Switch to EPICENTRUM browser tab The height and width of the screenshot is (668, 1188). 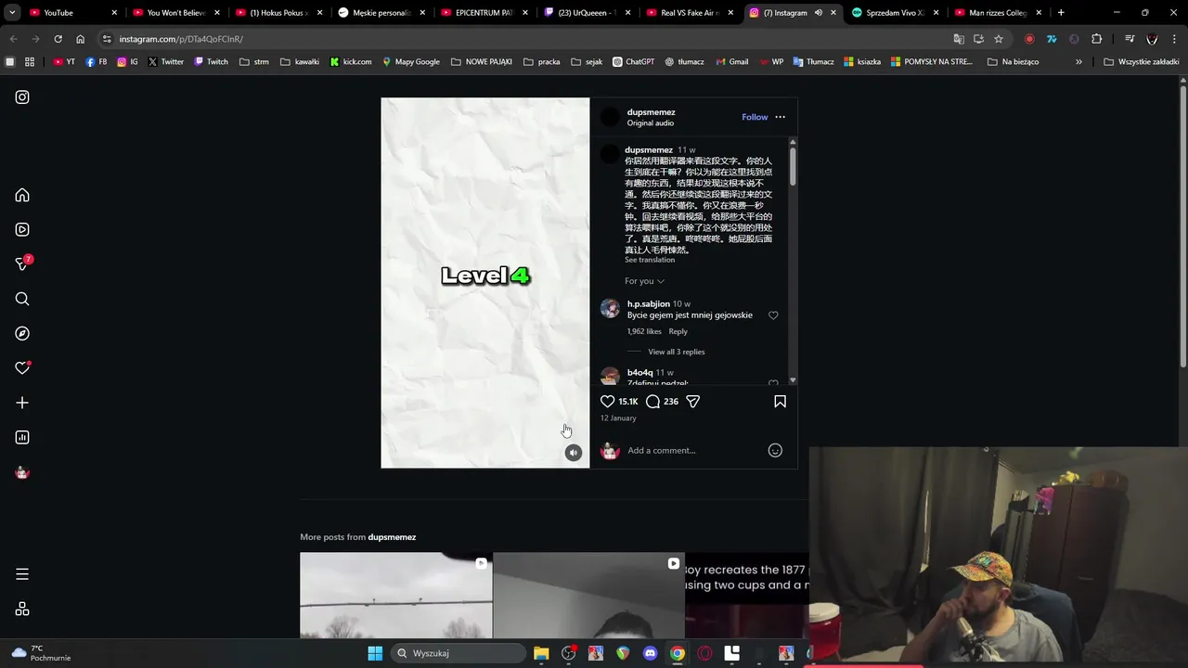[484, 13]
